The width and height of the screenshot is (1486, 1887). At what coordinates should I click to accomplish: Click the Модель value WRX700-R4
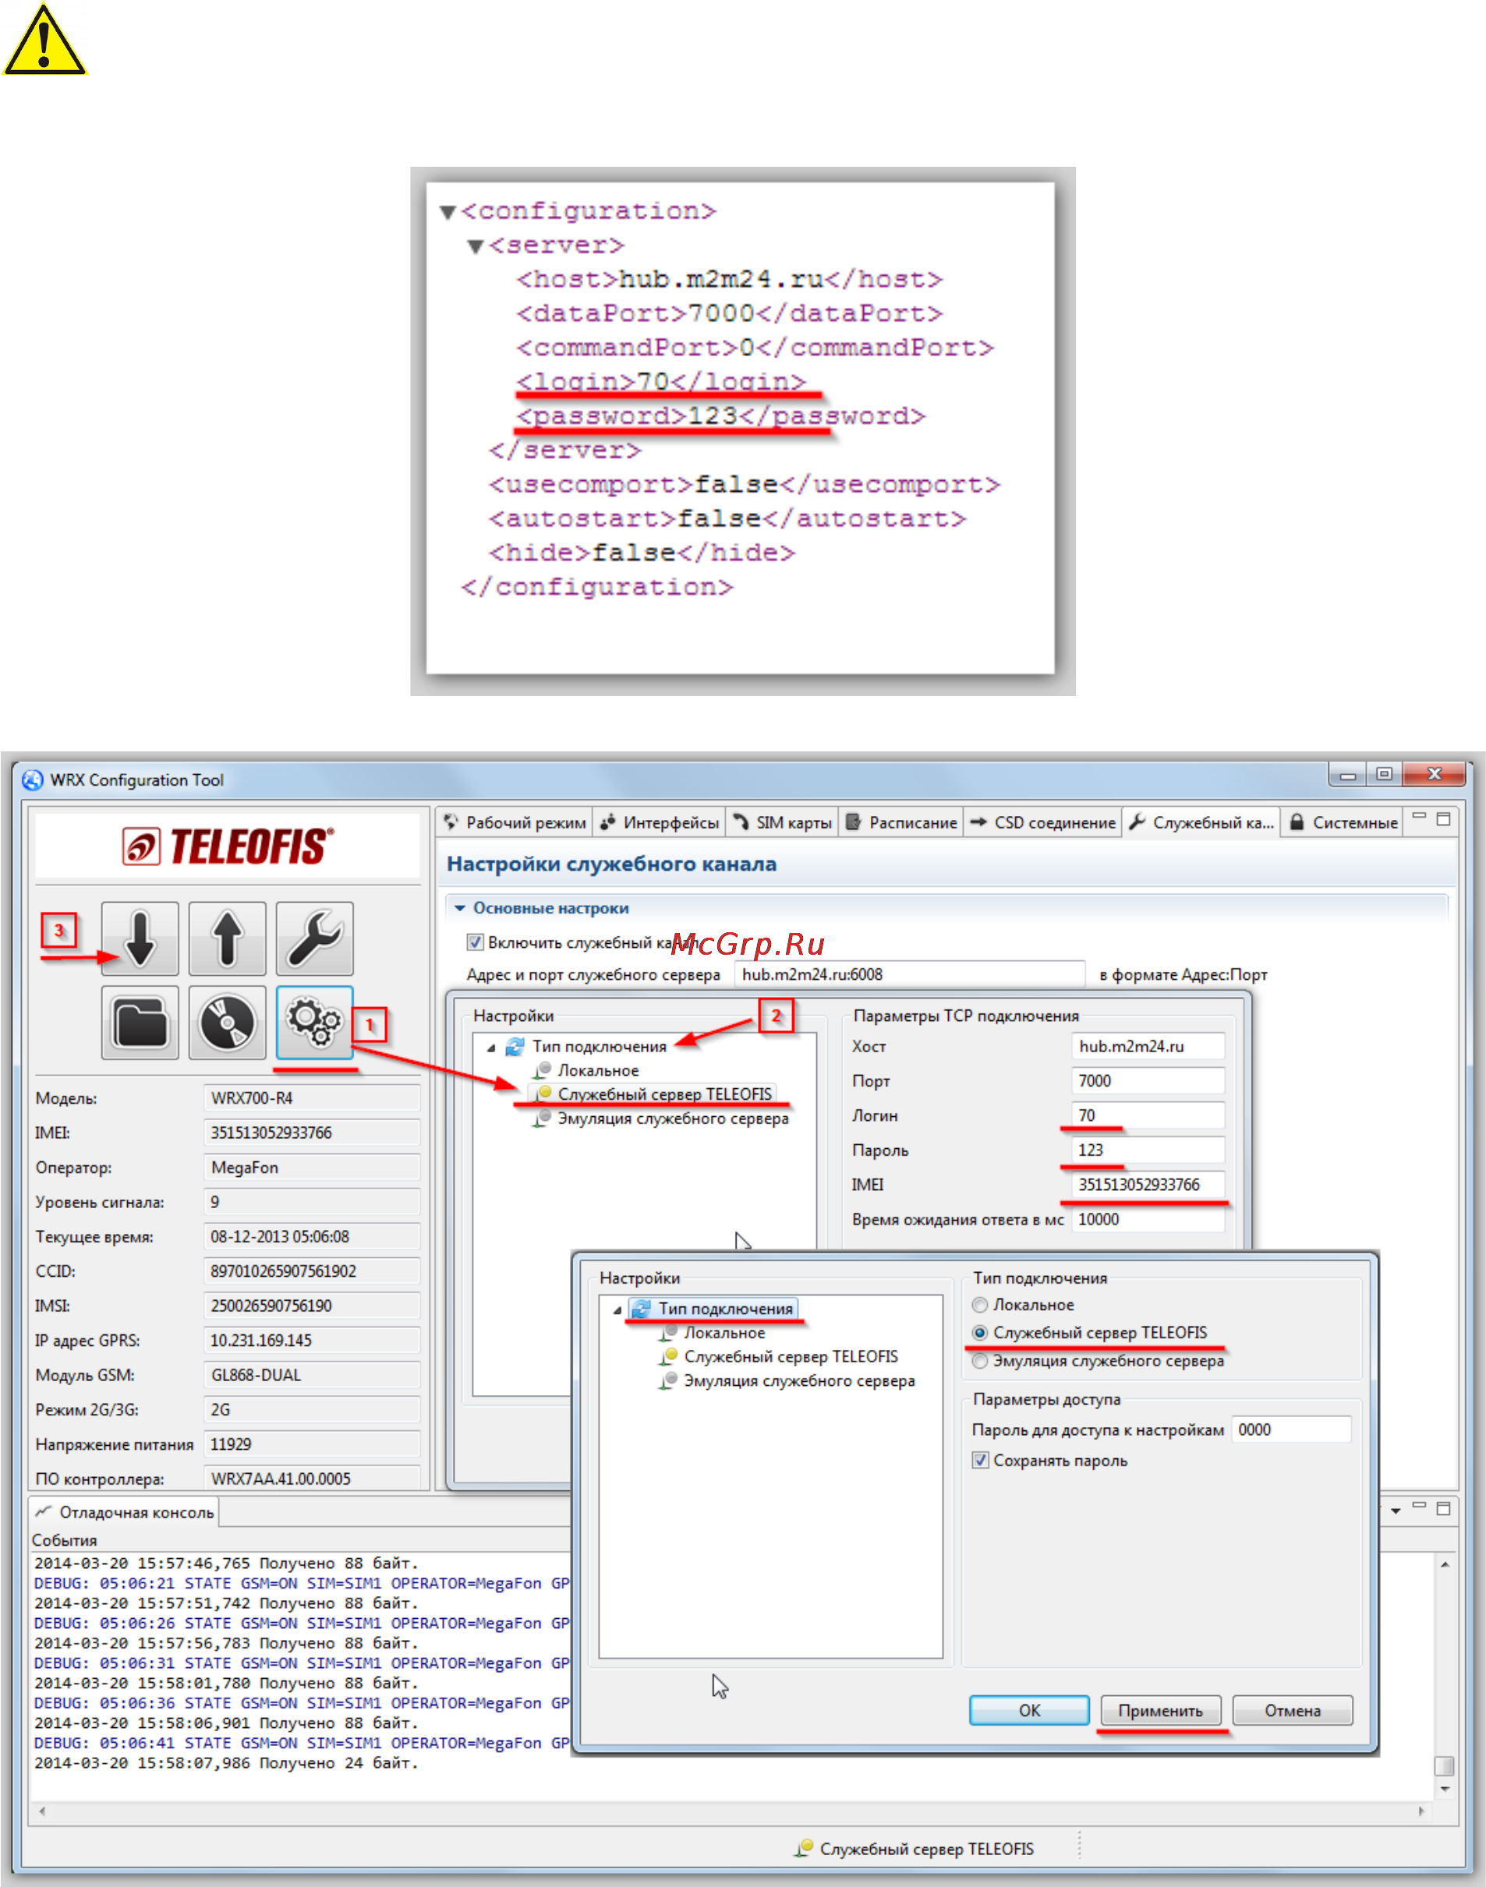pyautogui.click(x=312, y=1098)
